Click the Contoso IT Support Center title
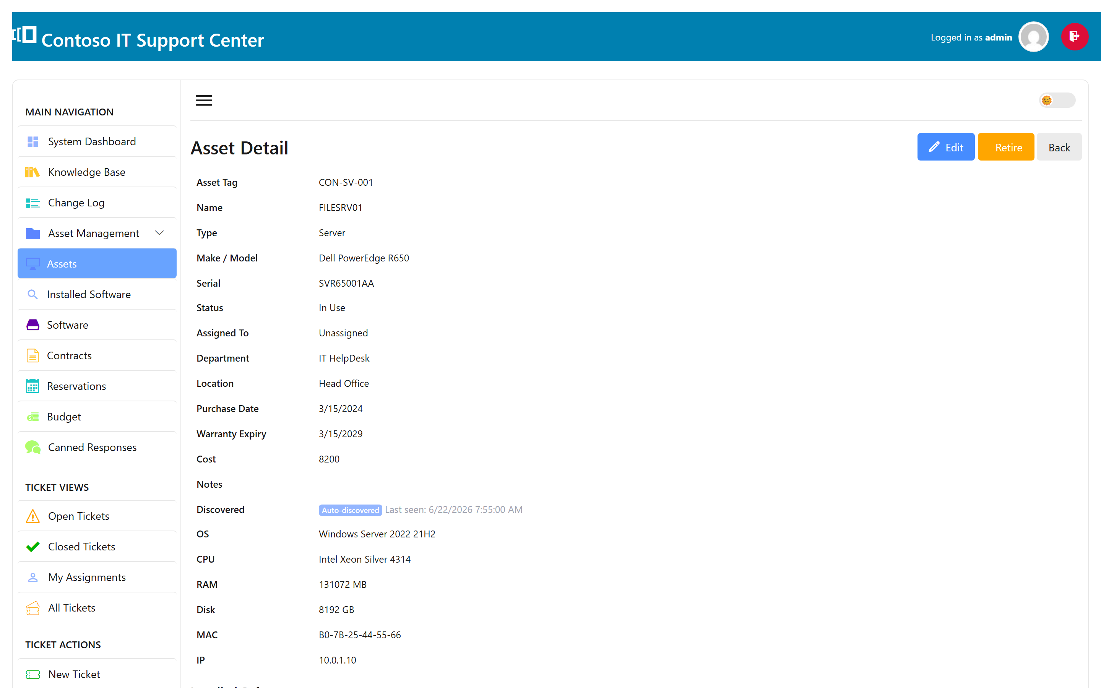 pyautogui.click(x=153, y=40)
